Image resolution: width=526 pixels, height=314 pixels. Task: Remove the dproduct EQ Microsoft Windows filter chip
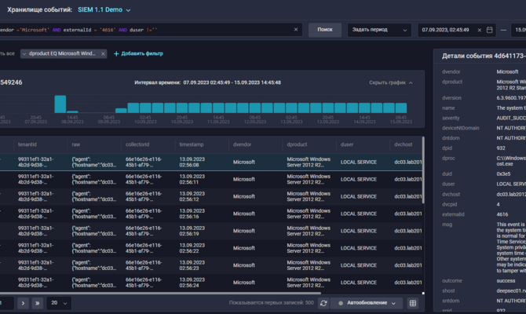click(103, 53)
